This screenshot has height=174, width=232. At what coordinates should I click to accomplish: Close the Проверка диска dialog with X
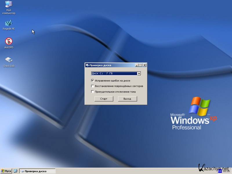tap(144, 65)
